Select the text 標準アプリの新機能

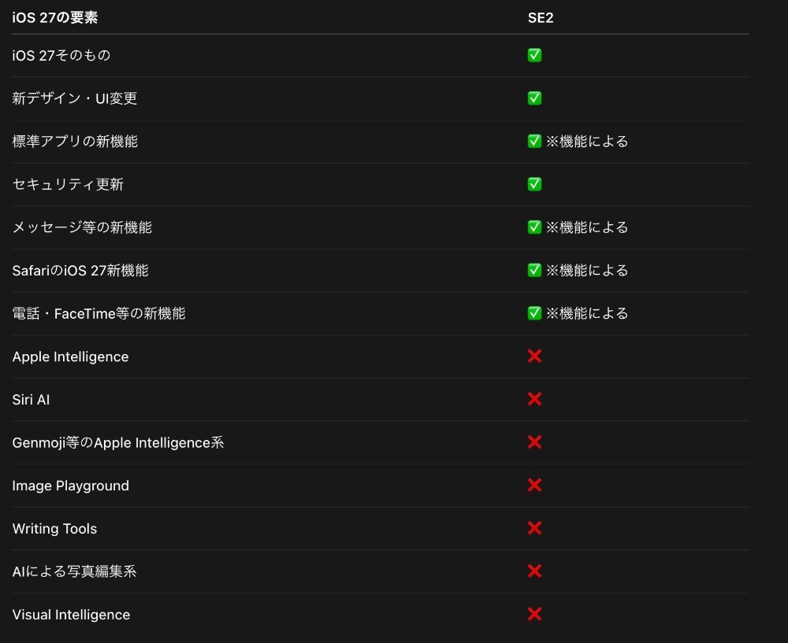point(75,141)
